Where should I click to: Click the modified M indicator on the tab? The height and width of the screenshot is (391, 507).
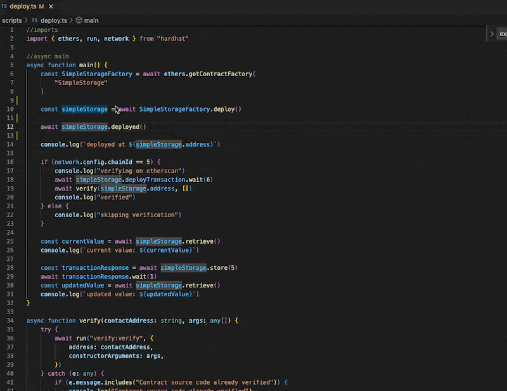click(41, 6)
